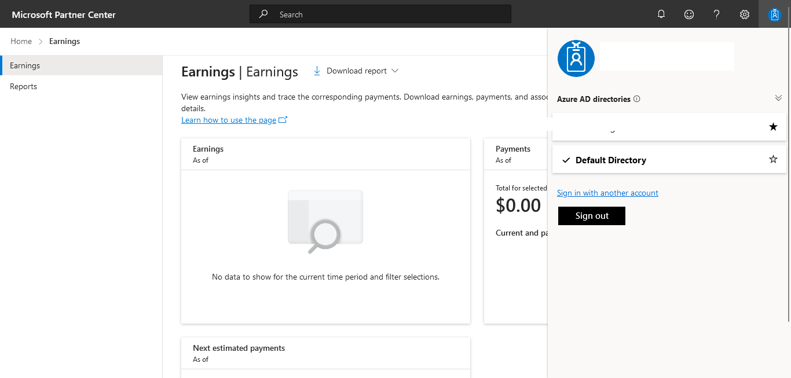791x378 pixels.
Task: Go to Home breadcrumb
Action: (x=21, y=41)
